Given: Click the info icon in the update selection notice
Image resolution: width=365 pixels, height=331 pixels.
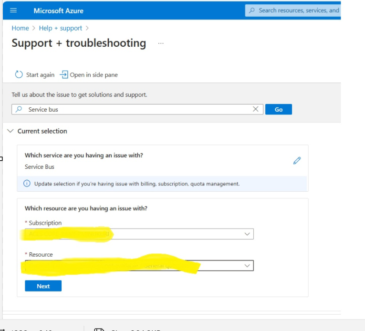Looking at the screenshot, I should [27, 184].
